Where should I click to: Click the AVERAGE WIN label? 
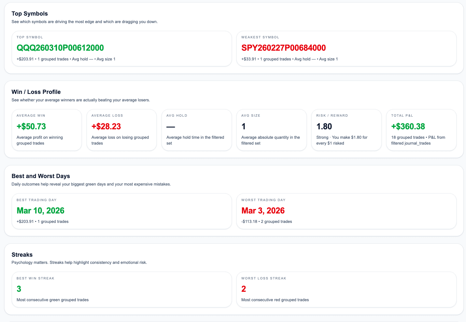pos(31,116)
